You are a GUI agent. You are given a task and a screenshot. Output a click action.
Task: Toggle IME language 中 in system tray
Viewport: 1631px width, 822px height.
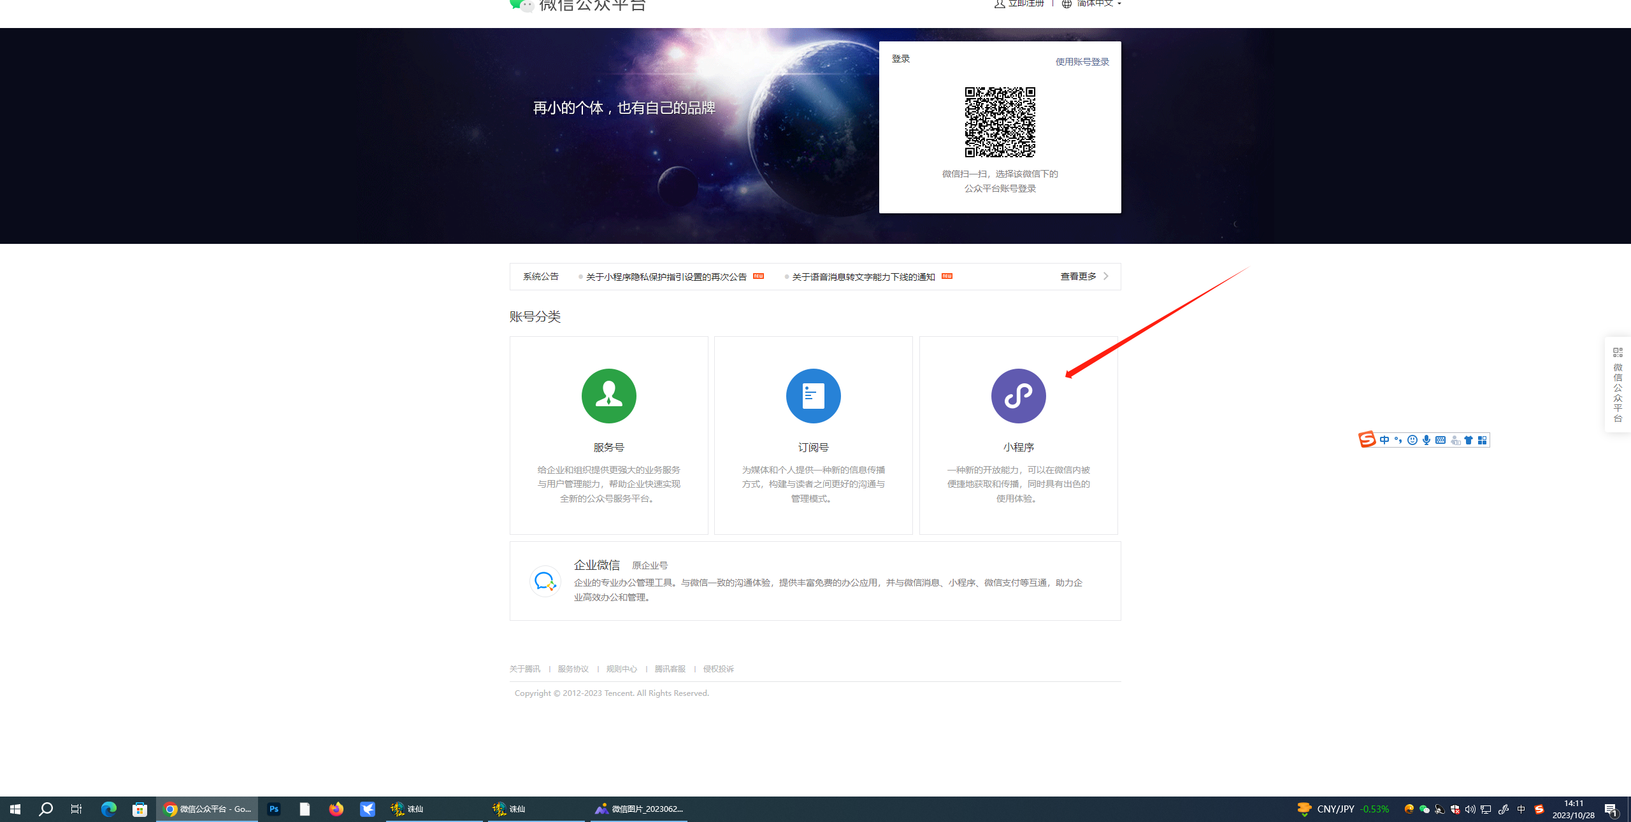point(1521,809)
